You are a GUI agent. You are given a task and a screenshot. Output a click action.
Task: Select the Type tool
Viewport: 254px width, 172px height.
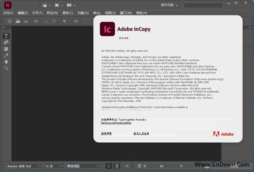pyautogui.click(x=6, y=36)
